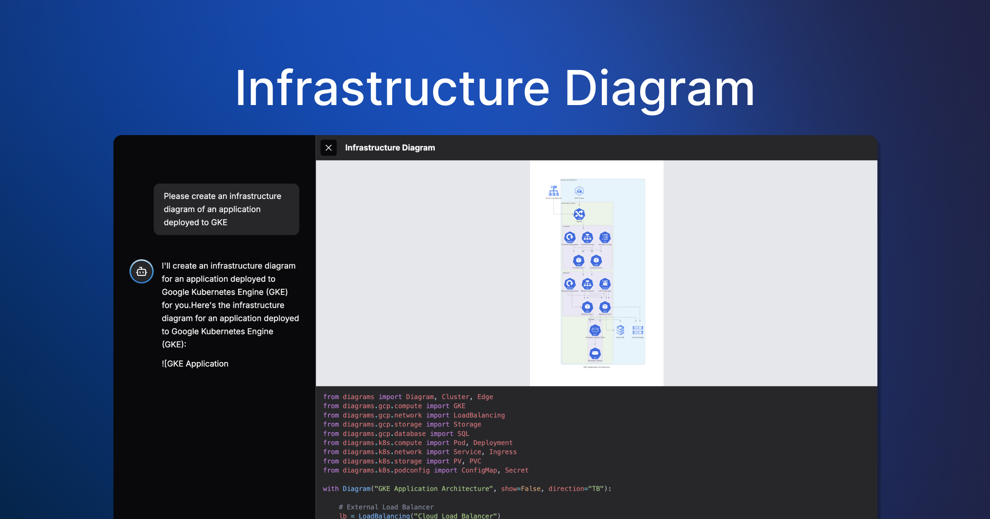
Task: Click the Cloud SQL icon
Action: 620,330
